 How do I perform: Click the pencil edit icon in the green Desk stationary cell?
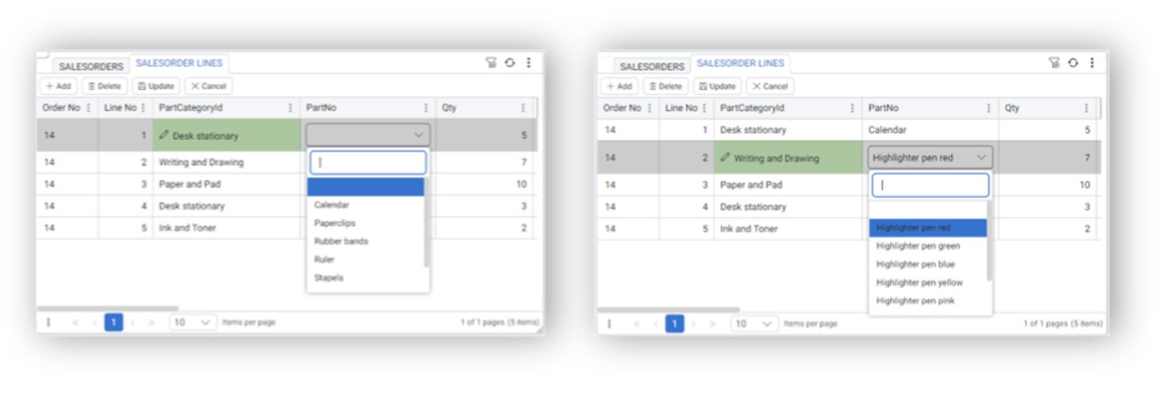(x=164, y=136)
